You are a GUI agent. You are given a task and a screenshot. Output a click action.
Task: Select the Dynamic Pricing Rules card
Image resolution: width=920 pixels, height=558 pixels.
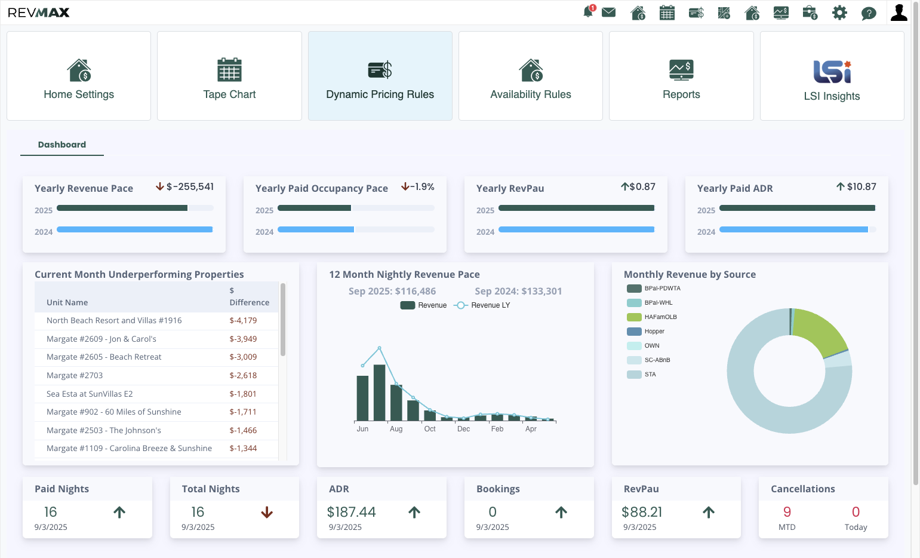pos(380,76)
